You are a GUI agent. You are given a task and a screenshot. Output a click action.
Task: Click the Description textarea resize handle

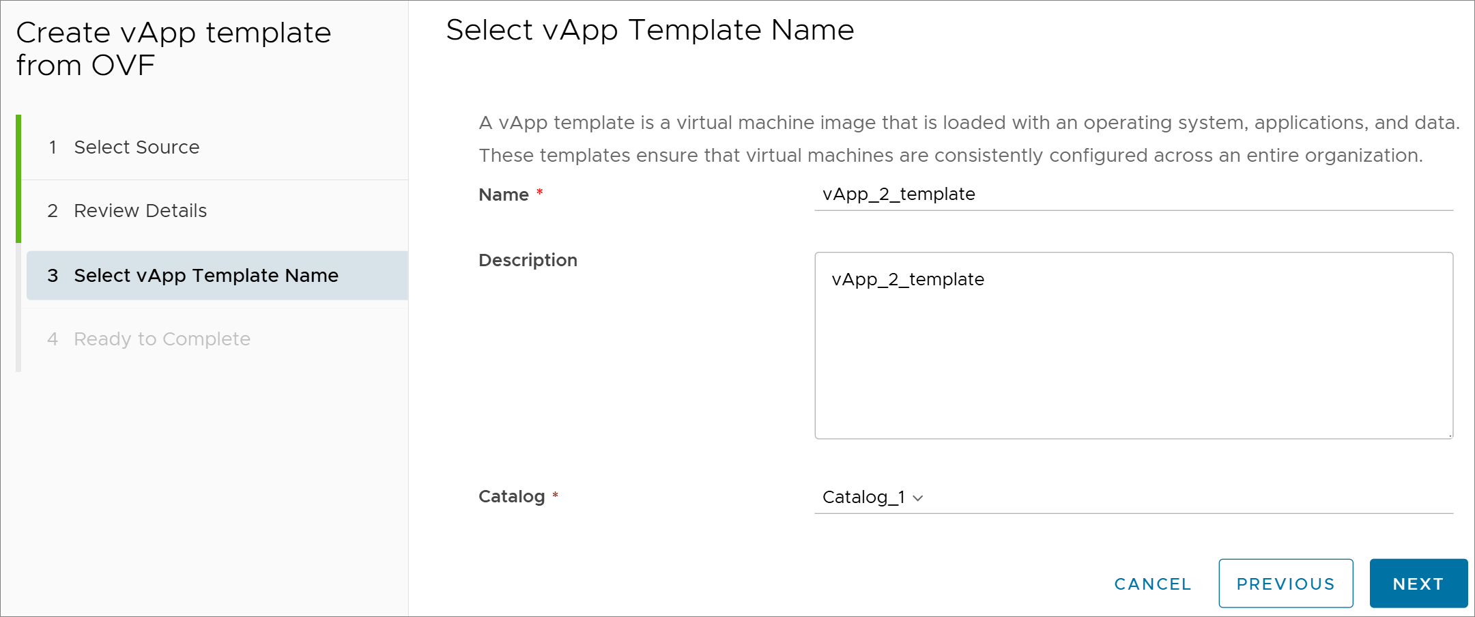point(1449,435)
